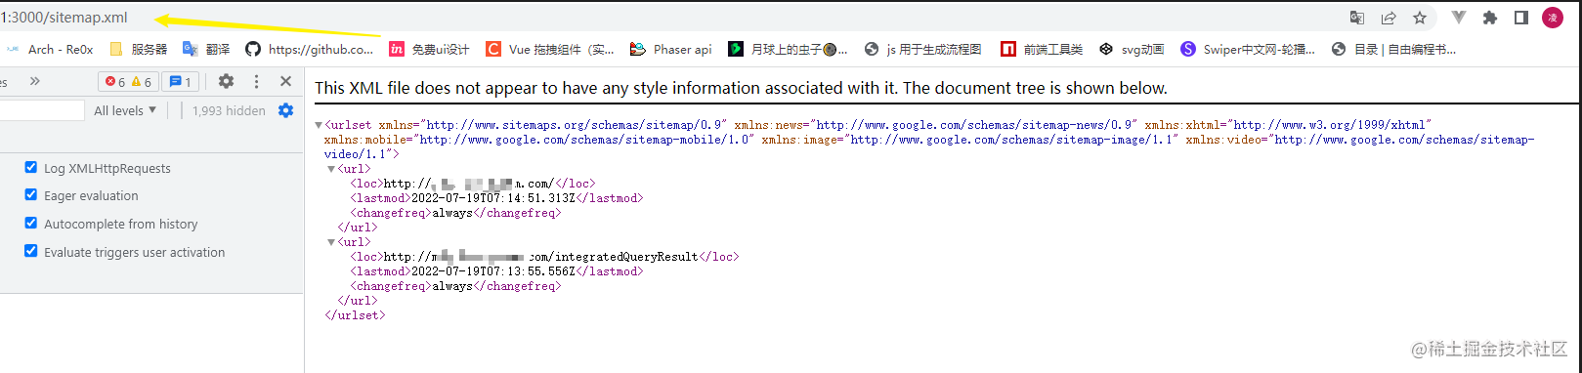The height and width of the screenshot is (373, 1582).
Task: Toggle Evaluate triggers user activation checkbox
Action: (31, 251)
